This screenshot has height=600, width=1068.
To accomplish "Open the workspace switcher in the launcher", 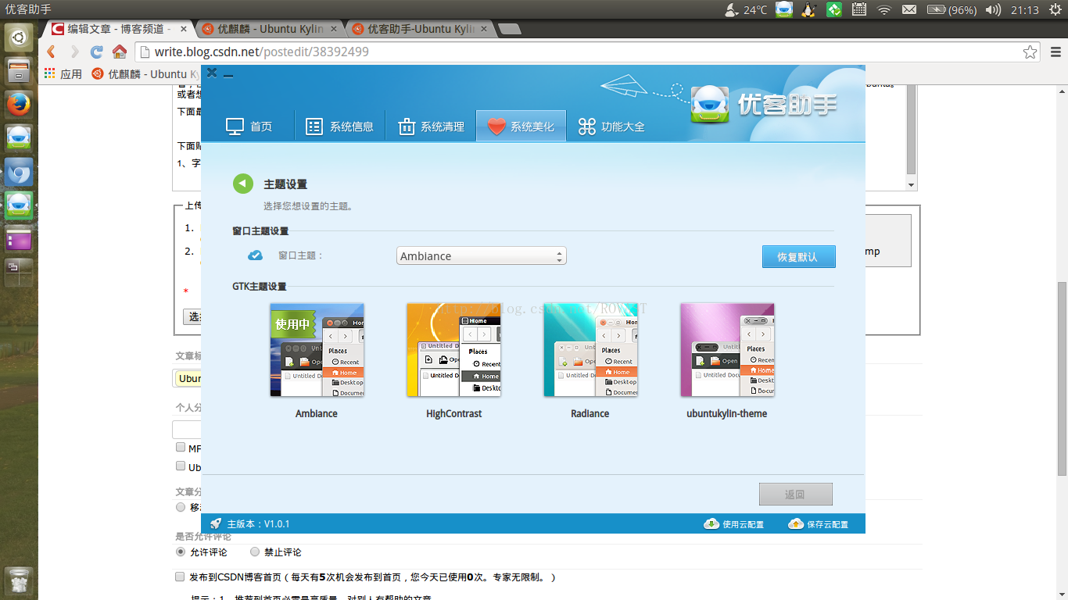I will [x=19, y=274].
